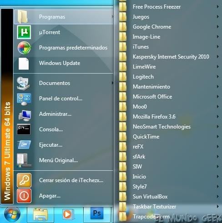Launch Consola... from the menu
The height and width of the screenshot is (223, 222).
pyautogui.click(x=64, y=129)
